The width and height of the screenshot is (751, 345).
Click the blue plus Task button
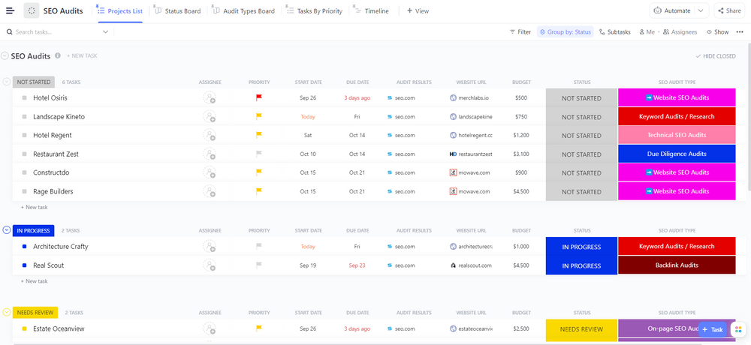713,329
